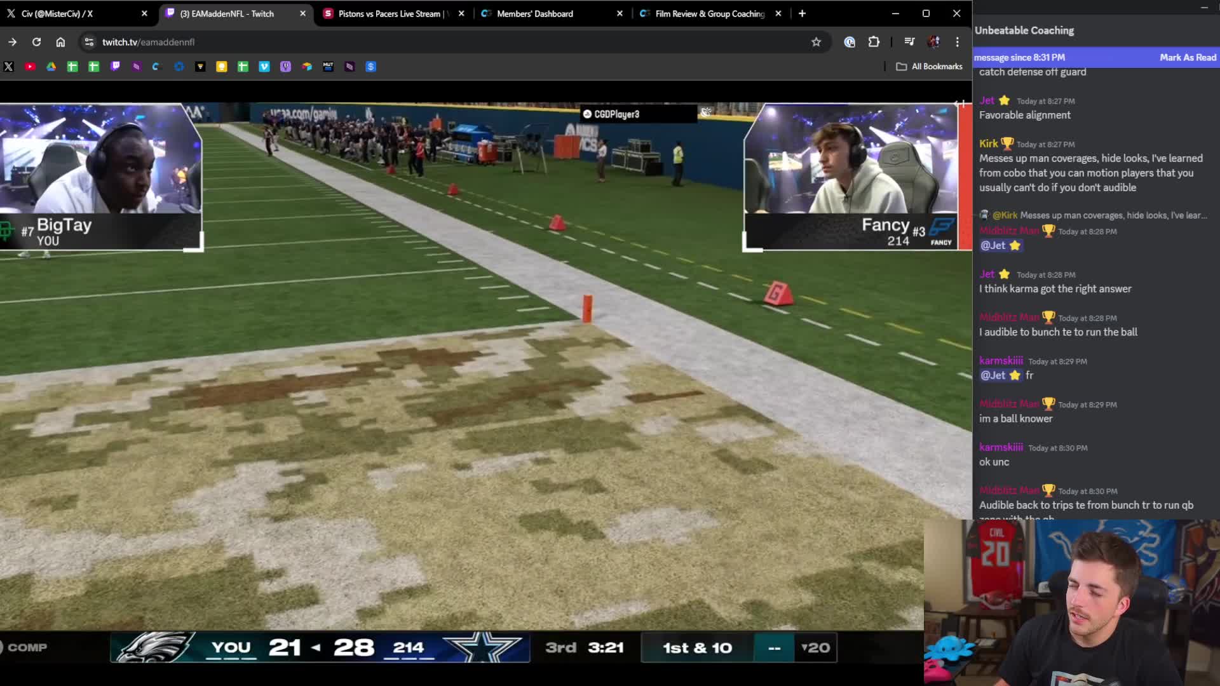Open the Vimeo bookmark
Image resolution: width=1220 pixels, height=686 pixels.
[264, 66]
